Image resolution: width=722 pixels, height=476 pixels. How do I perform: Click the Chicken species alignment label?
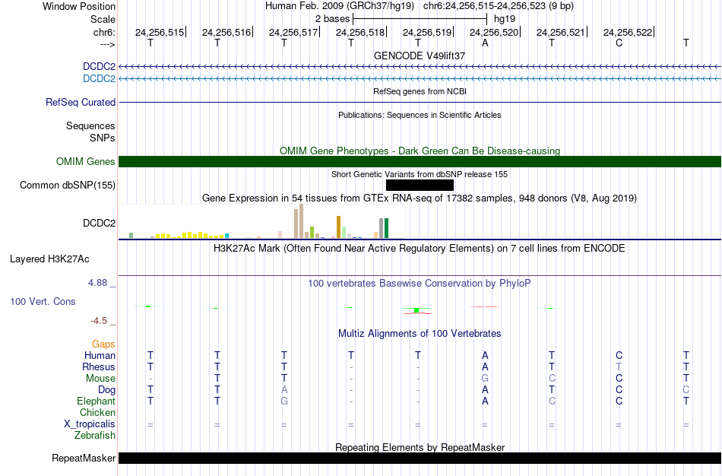[97, 412]
